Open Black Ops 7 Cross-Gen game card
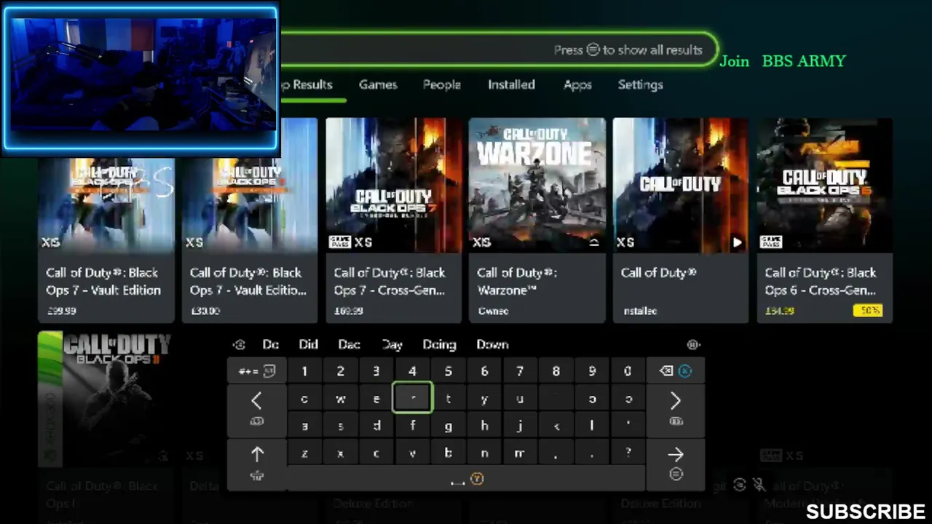Viewport: 932px width, 524px height. (393, 220)
